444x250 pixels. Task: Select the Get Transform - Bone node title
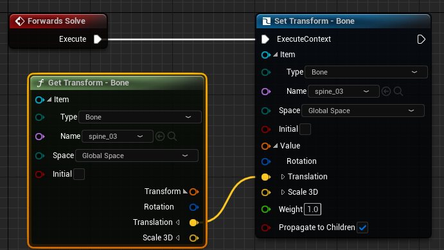pos(89,83)
